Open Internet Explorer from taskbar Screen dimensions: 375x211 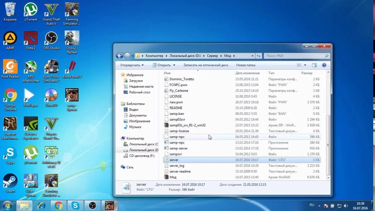(x=41, y=205)
